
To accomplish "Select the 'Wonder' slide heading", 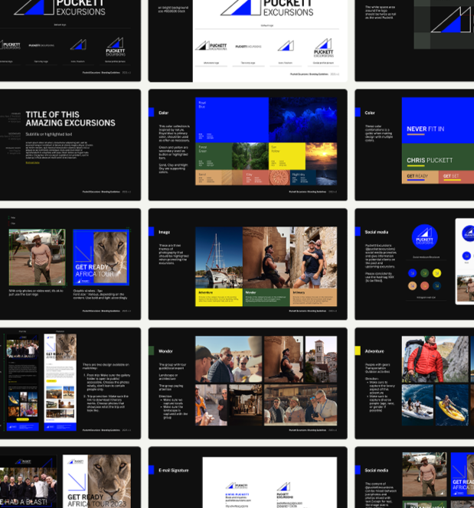I will pos(165,351).
